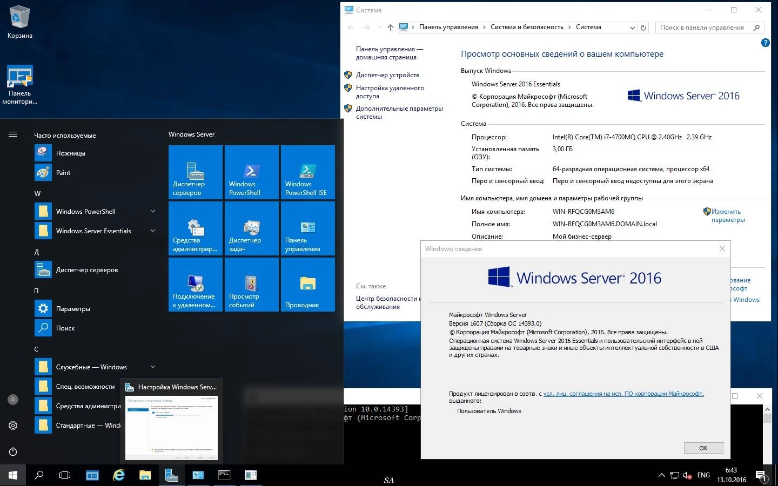The height and width of the screenshot is (486, 778).
Task: Open the Administrative Tools tile (Средства администрир...)
Action: pos(196,228)
